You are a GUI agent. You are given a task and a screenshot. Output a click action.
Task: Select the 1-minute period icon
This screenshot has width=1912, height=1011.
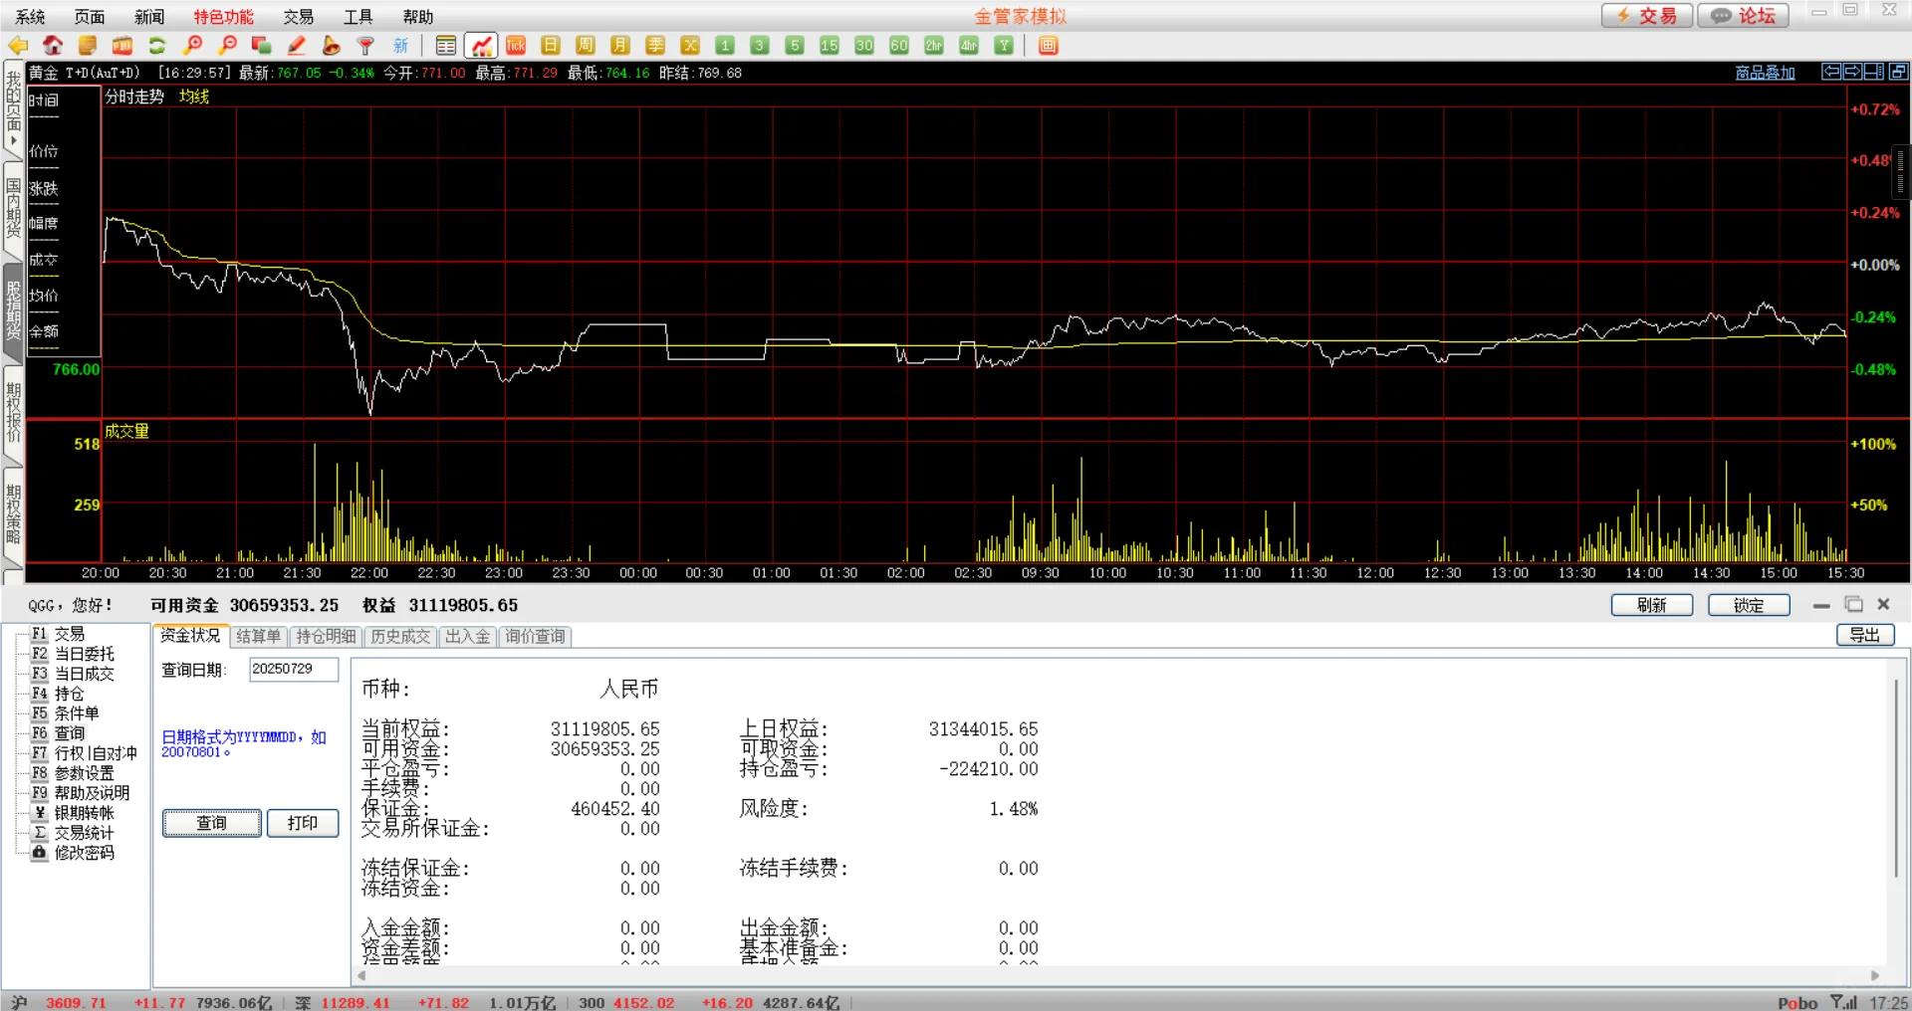pos(725,46)
